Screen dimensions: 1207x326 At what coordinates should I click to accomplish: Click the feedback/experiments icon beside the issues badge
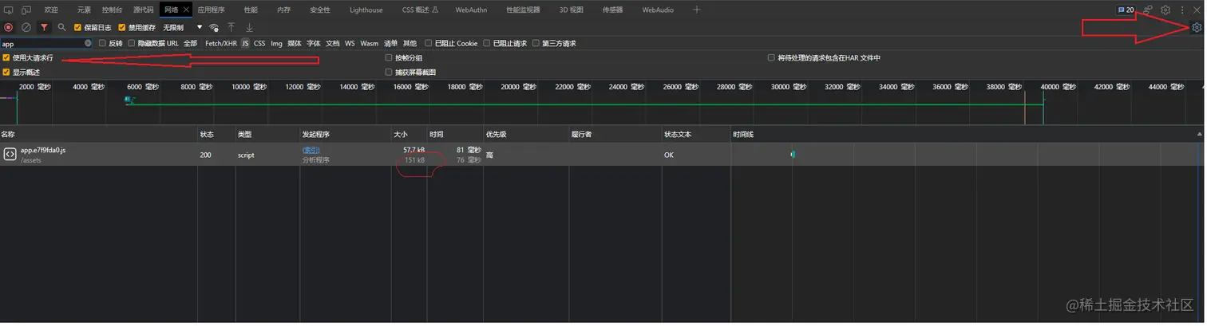point(1148,10)
